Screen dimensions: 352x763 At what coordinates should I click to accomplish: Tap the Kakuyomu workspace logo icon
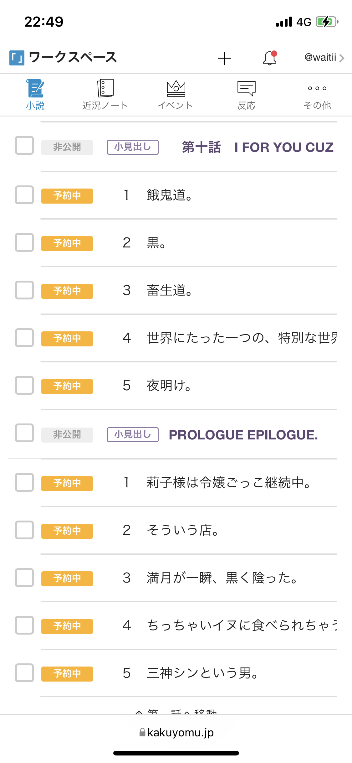[x=17, y=58]
